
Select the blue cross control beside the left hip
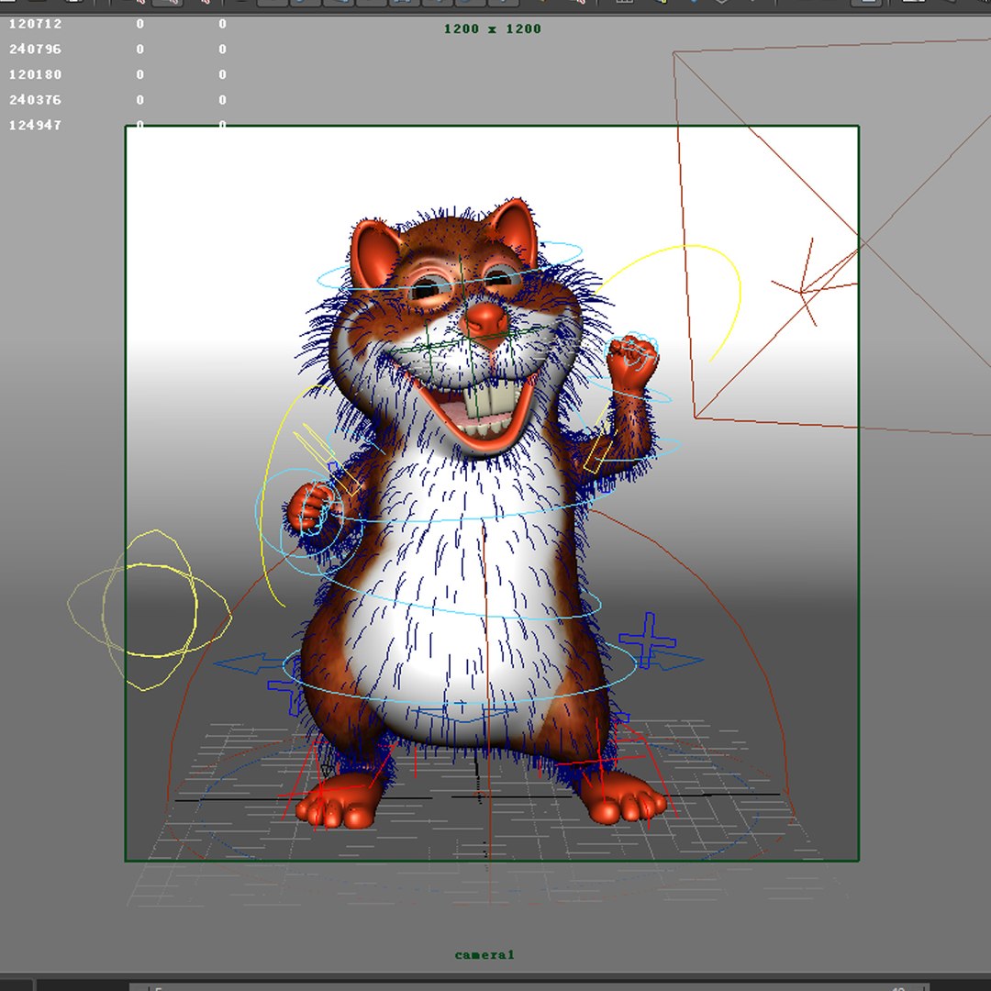tap(285, 689)
